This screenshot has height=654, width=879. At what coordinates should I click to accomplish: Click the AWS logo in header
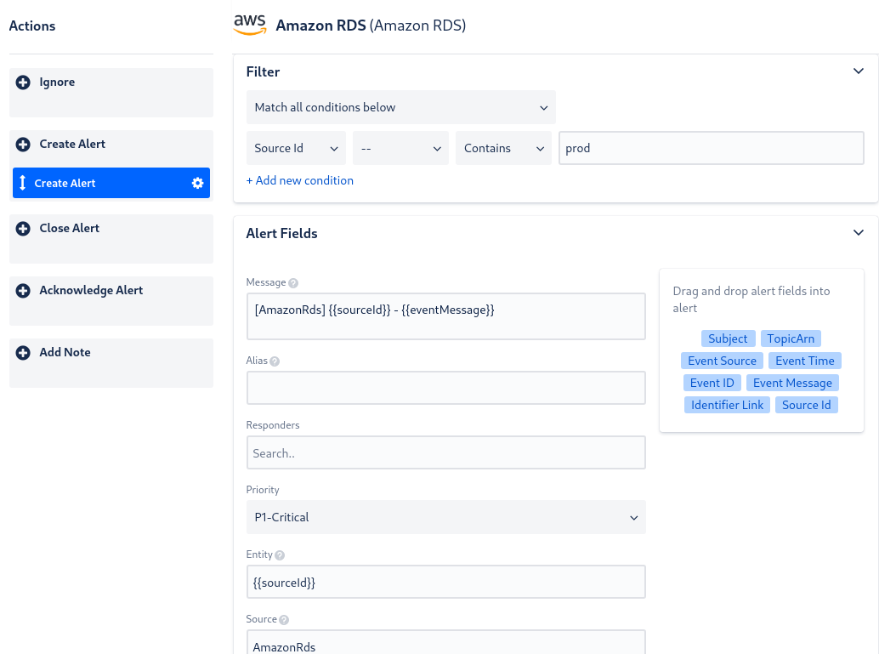point(249,26)
